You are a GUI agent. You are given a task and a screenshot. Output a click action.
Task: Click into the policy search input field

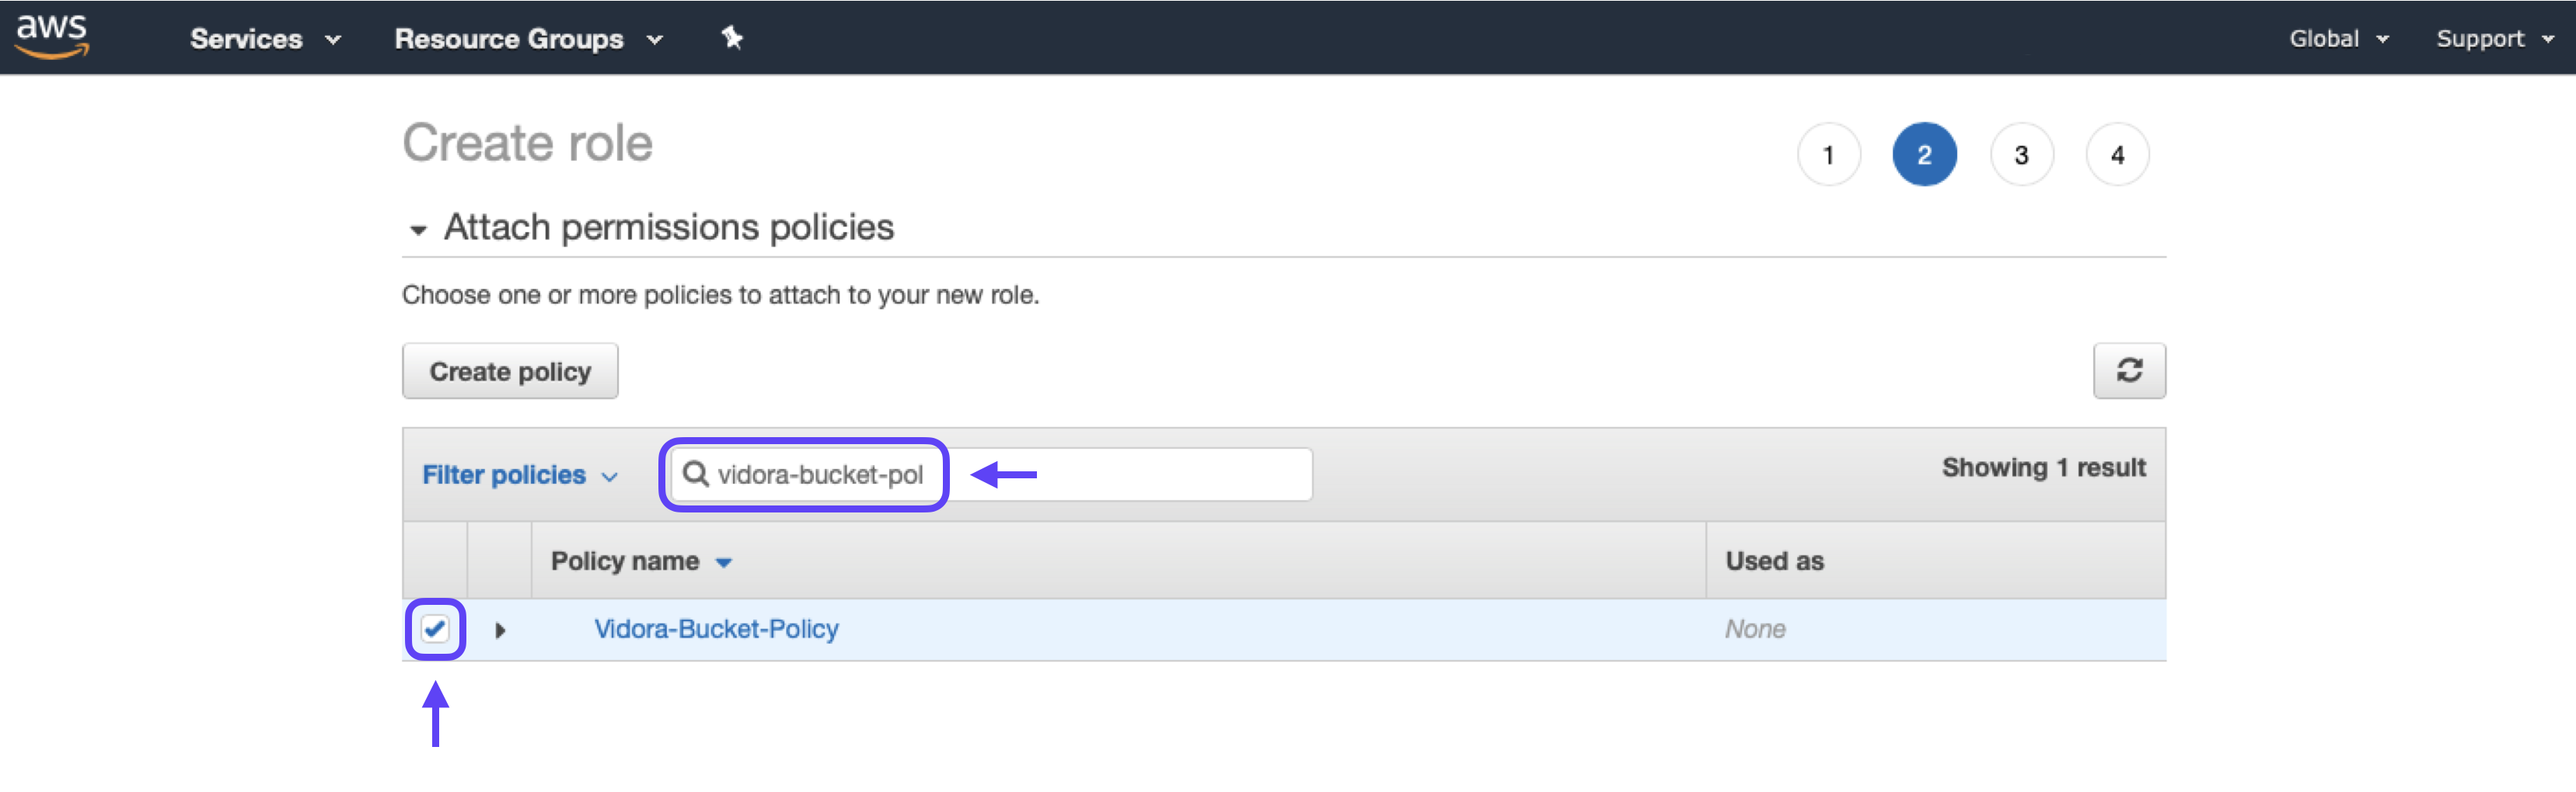pos(991,474)
